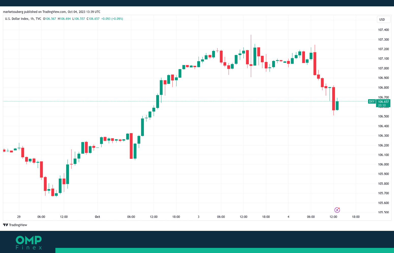Screen dimensions: 394x253
Task: Click the 106.300 price axis label
Action: coord(383,136)
